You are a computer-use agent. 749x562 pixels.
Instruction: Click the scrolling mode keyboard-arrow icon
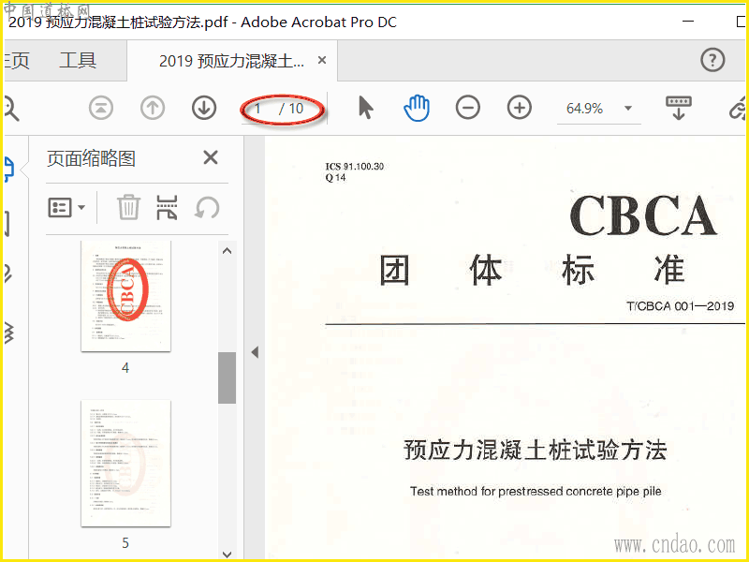tap(678, 108)
